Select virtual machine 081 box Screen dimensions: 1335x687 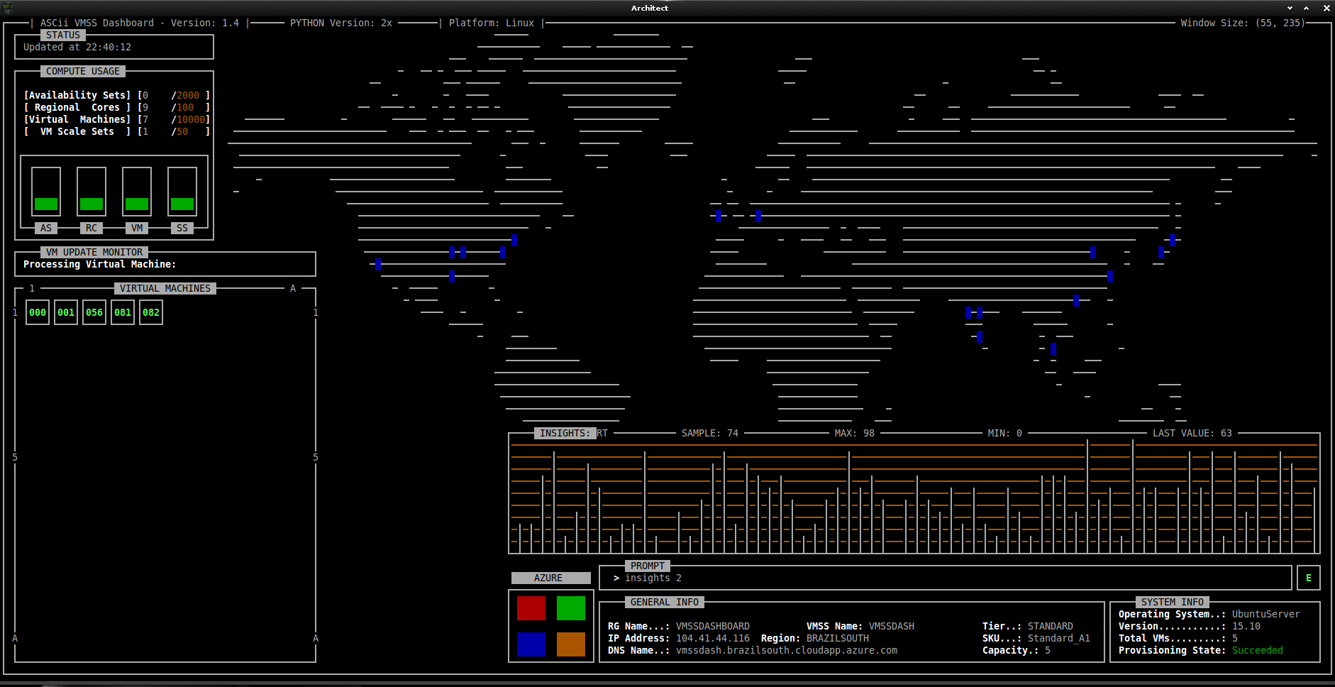[123, 312]
